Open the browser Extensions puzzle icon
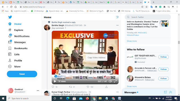 click(x=164, y=7)
